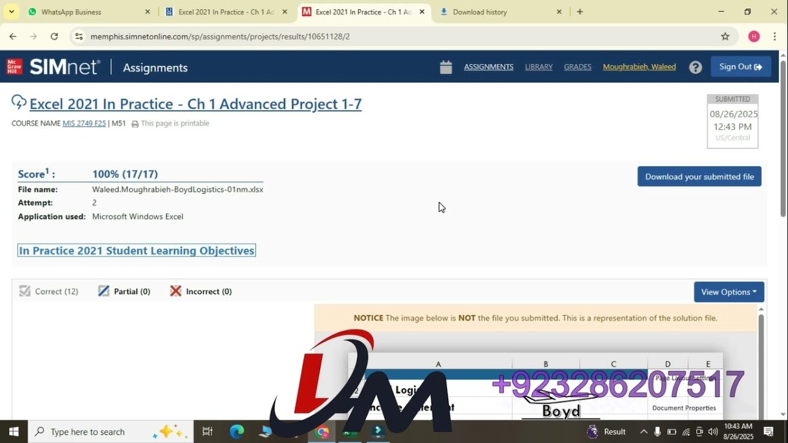788x443 pixels.
Task: Open the ASSIGNMENTS menu
Action: point(489,67)
